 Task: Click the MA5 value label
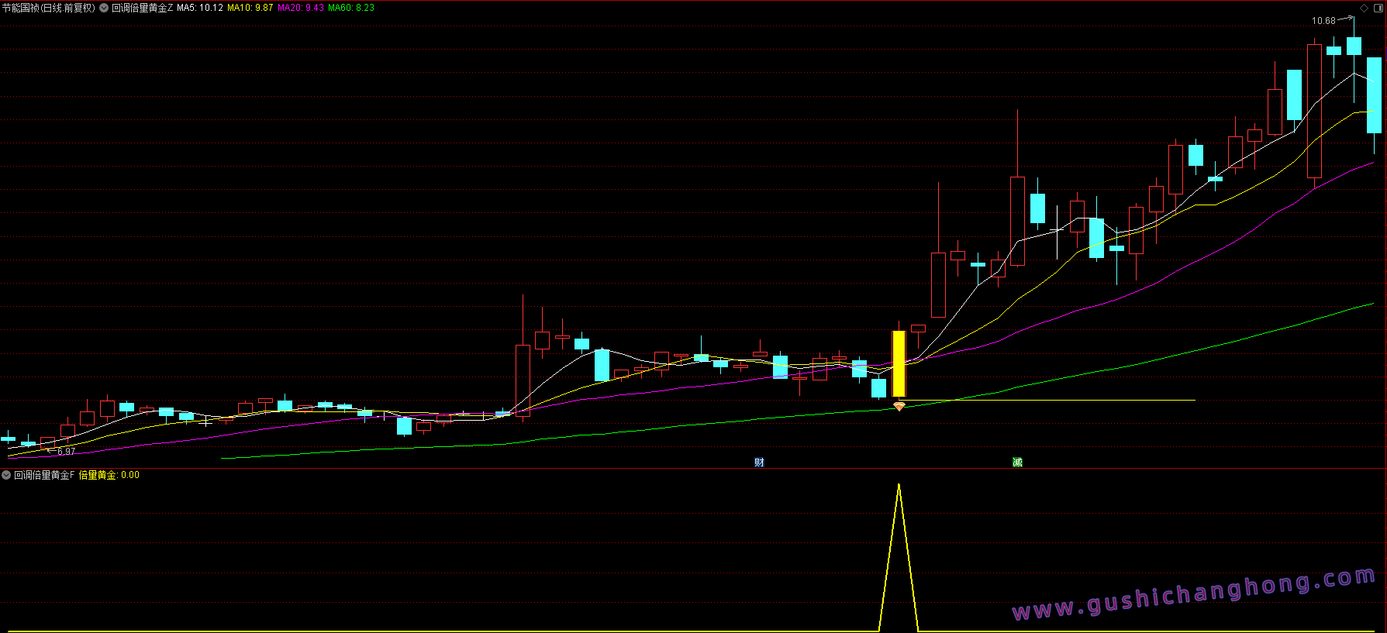(x=199, y=8)
